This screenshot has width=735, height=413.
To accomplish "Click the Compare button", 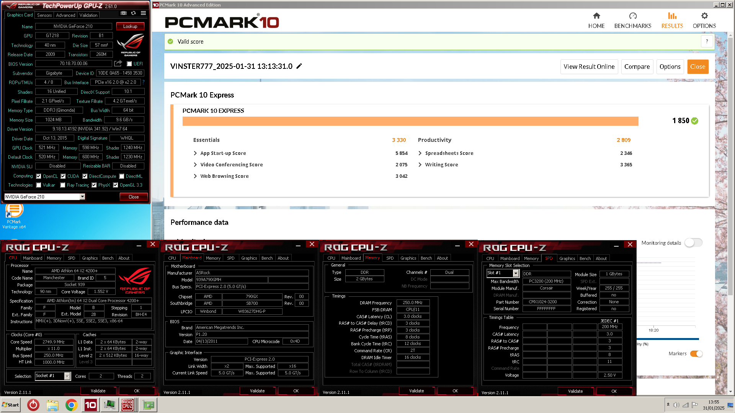I will pyautogui.click(x=637, y=67).
